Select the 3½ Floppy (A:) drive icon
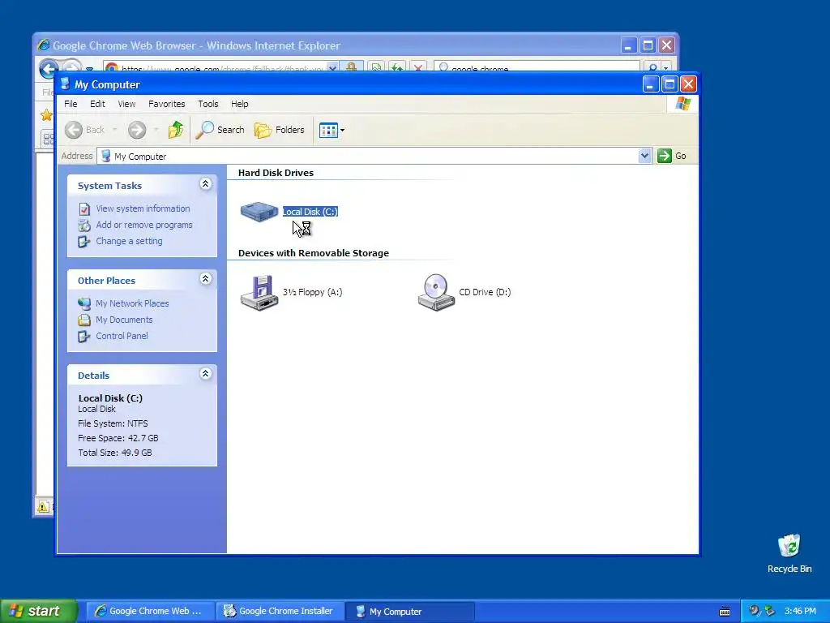The image size is (830, 623). (x=259, y=292)
